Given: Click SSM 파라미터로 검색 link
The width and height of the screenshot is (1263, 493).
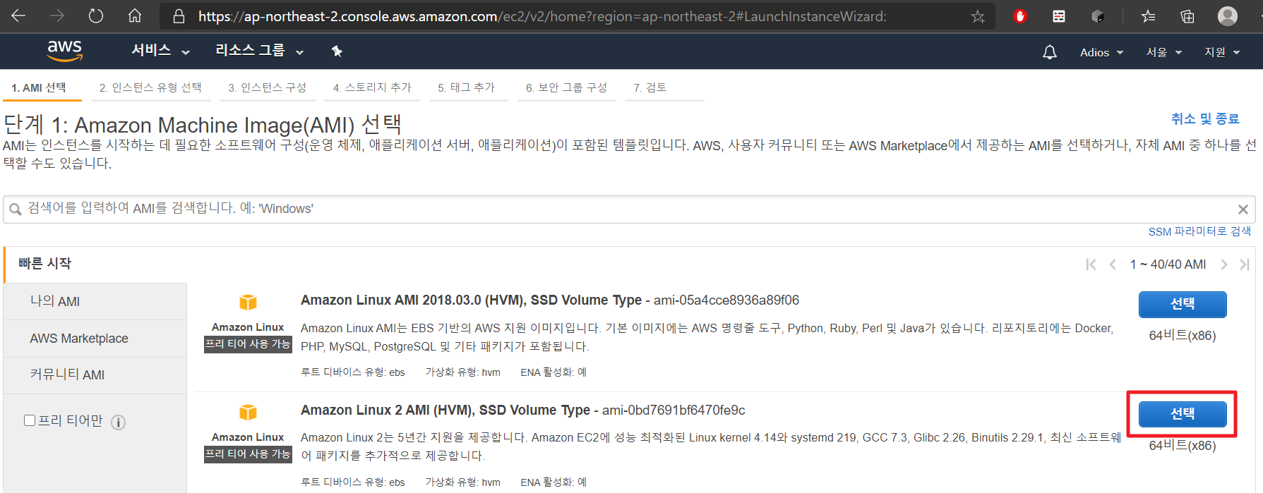Looking at the screenshot, I should pos(1199,232).
